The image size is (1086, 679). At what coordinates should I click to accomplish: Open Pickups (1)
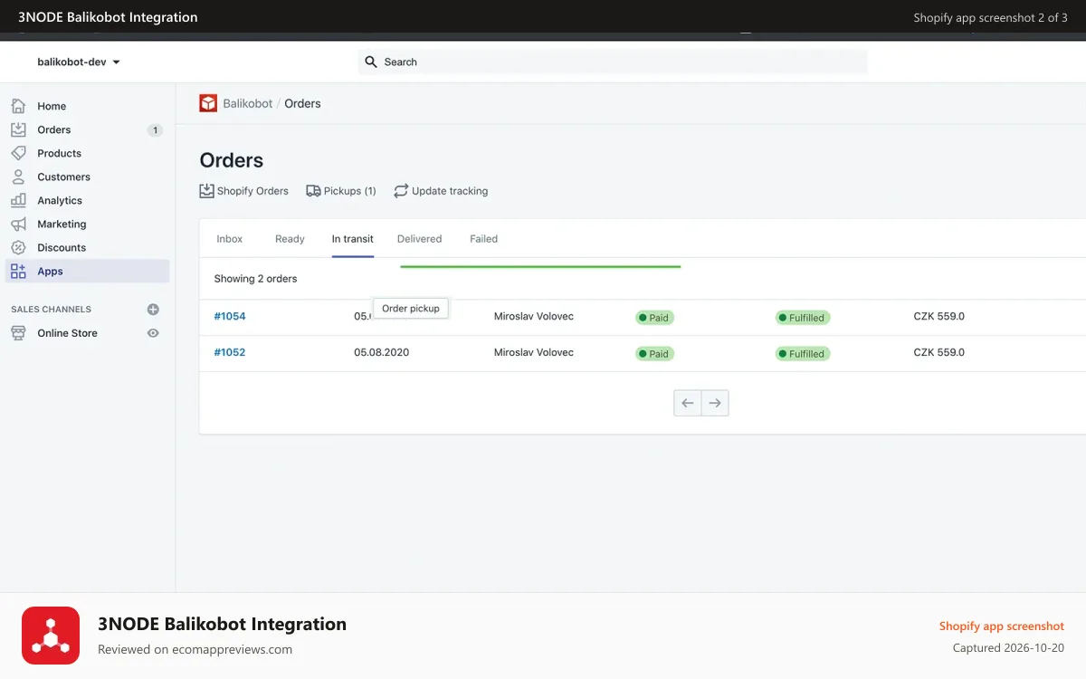pyautogui.click(x=341, y=191)
